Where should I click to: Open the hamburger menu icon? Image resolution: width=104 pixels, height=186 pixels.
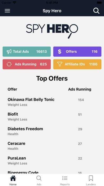[x=7, y=11]
